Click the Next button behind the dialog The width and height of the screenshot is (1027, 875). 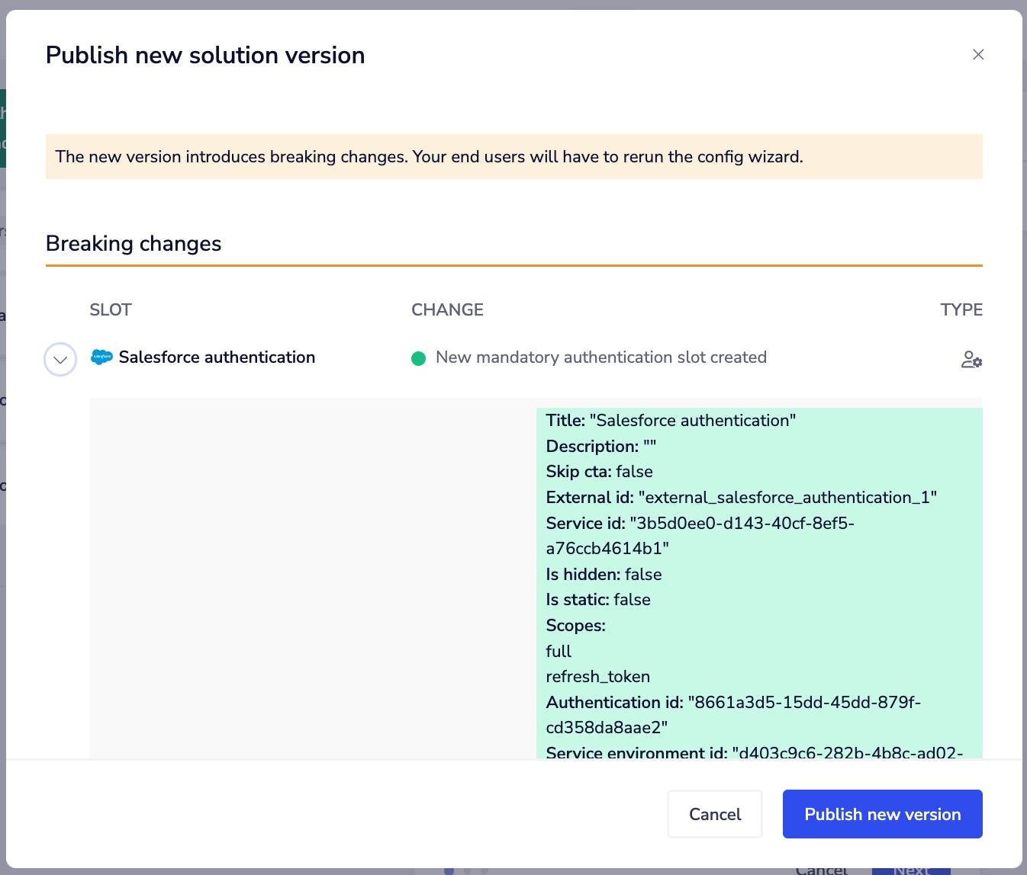913,869
